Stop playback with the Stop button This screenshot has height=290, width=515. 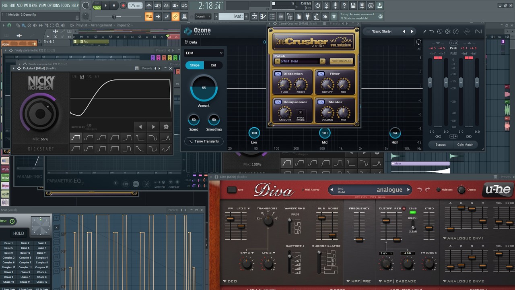pos(114,6)
